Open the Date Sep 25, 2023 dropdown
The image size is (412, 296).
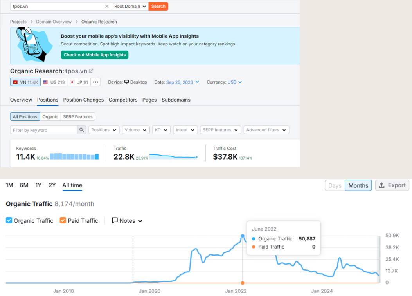[182, 82]
